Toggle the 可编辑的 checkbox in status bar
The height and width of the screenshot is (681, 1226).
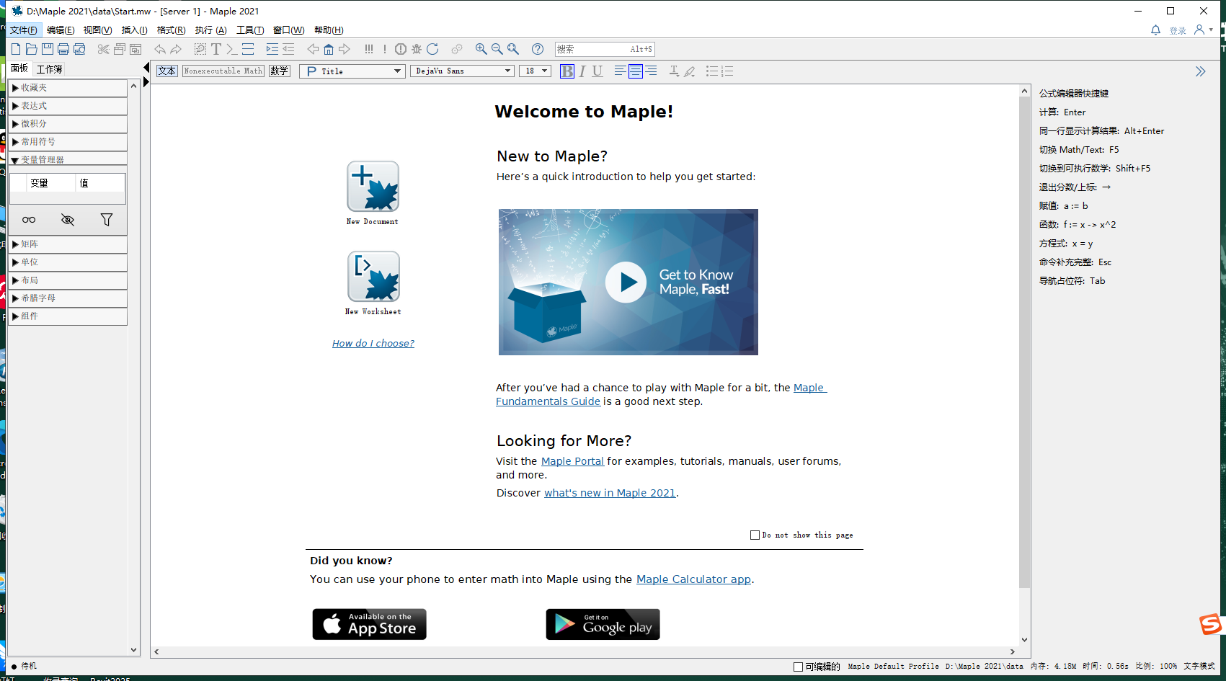[x=798, y=667]
